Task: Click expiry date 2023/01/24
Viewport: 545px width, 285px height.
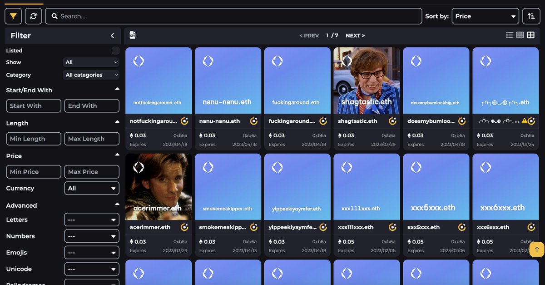Action: 522,145
